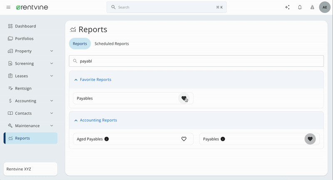Open the notifications bell

(x=300, y=7)
